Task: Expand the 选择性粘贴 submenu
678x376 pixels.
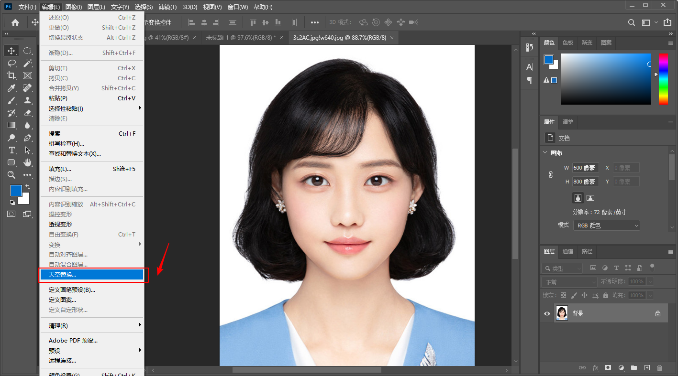Action: [92, 108]
